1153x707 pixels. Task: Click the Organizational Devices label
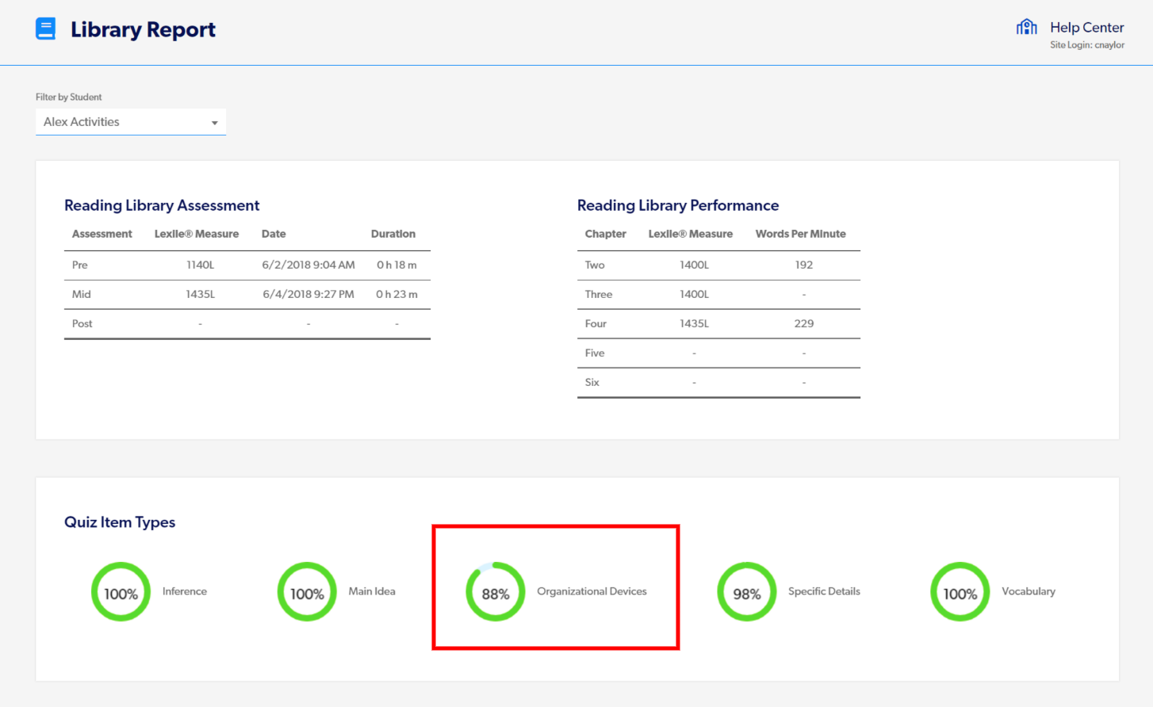[x=592, y=591]
